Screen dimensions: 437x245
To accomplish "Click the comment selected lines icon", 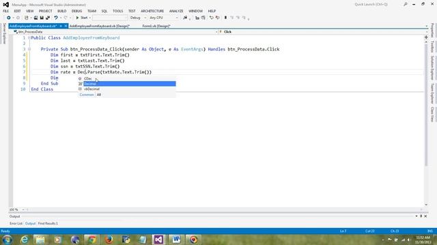I will [x=212, y=18].
